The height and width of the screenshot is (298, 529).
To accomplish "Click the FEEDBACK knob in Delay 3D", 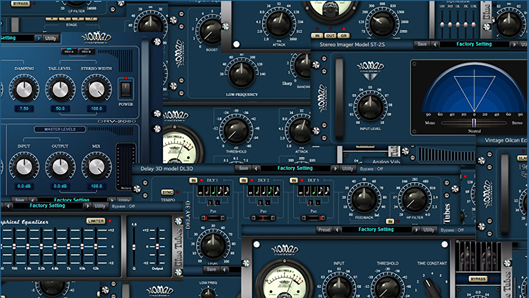I will tap(364, 199).
